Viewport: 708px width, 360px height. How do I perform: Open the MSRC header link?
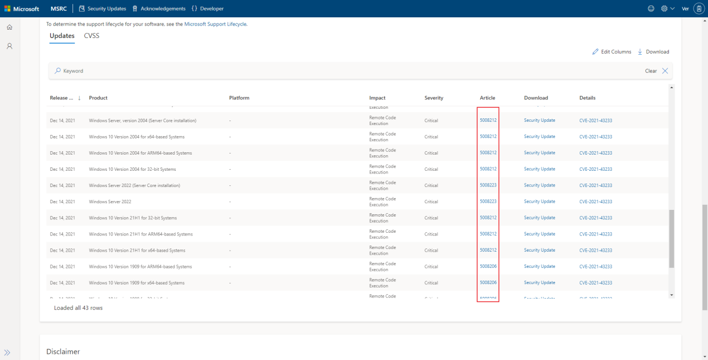coord(59,8)
